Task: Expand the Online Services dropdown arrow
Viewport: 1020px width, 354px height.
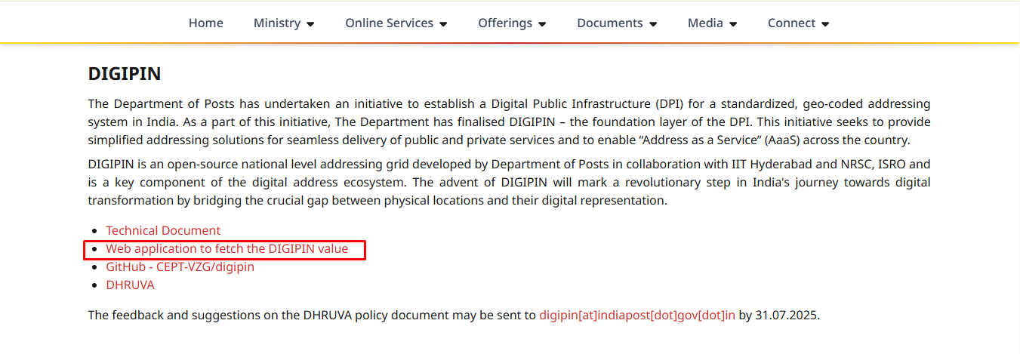Action: 443,24
